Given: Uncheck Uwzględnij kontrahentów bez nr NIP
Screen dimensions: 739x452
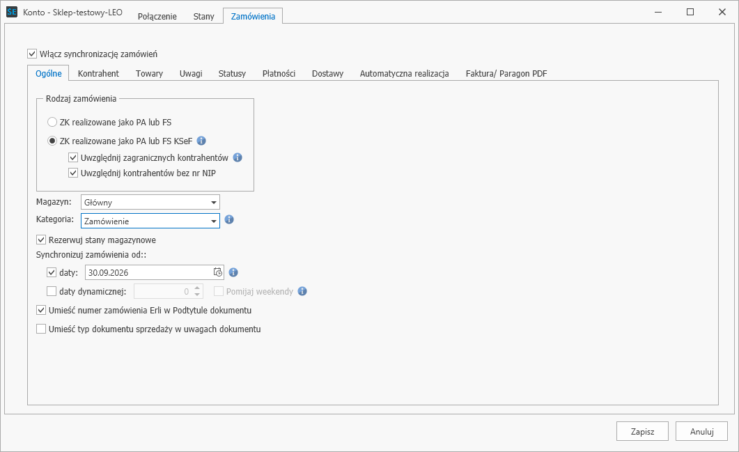Looking at the screenshot, I should coord(73,173).
